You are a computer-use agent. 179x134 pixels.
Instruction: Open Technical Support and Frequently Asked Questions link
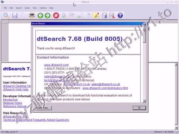click(x=36, y=120)
